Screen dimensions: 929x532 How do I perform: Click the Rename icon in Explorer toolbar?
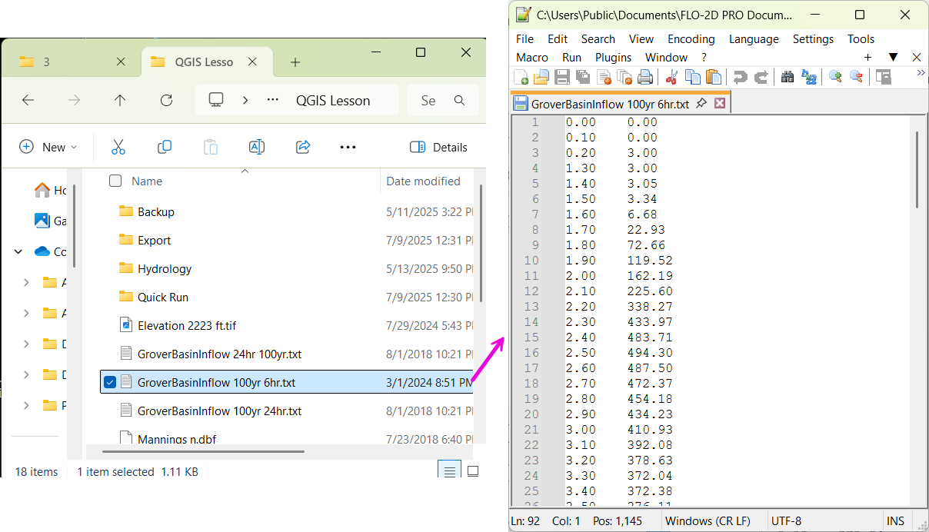pyautogui.click(x=256, y=147)
